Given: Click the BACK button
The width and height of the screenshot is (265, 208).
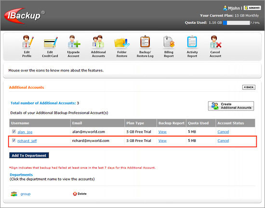Looking at the screenshot, I should click(x=249, y=87).
